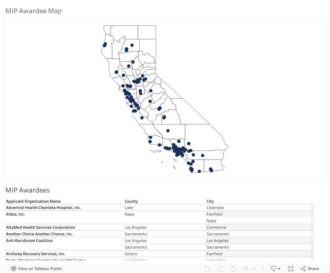Click the undo arrow in the toolbar
The height and width of the screenshot is (273, 330).
pos(207,269)
